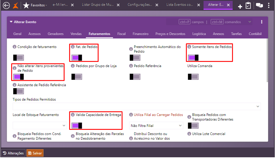Show info for Pedidos por Grupo de Loja
The image size is (275, 162).
pyautogui.click(x=73, y=66)
